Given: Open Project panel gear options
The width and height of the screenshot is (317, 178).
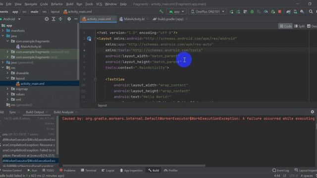Looking at the screenshot, I should (69, 19).
